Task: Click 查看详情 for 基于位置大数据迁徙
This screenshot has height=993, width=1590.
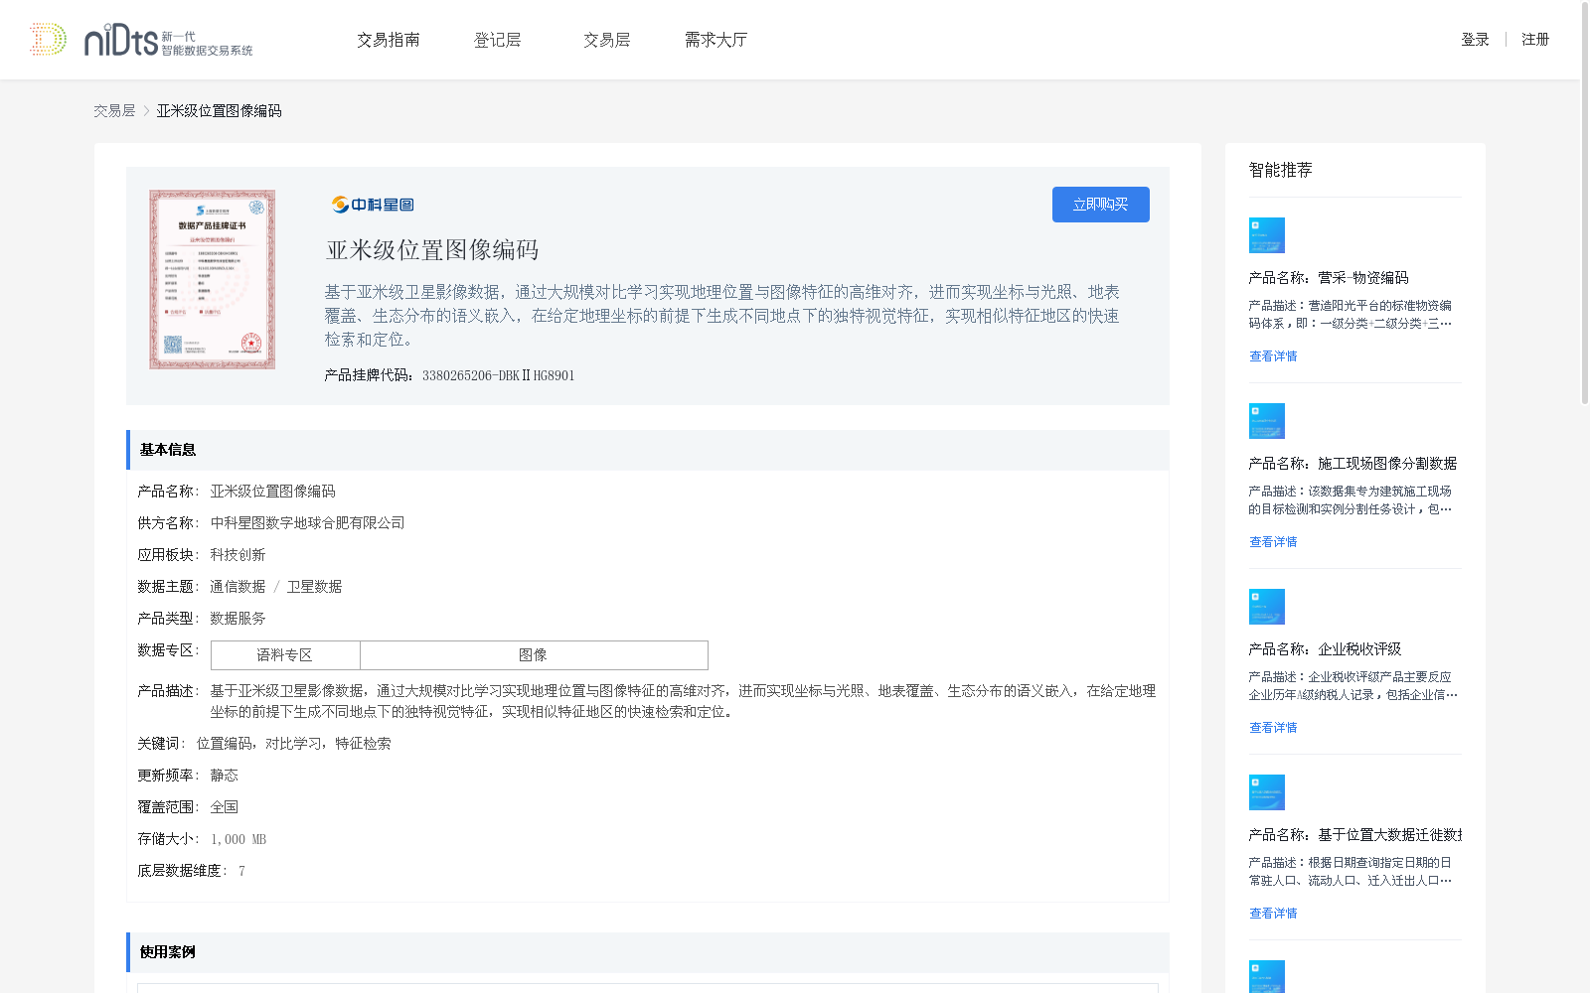Action: click(1273, 914)
